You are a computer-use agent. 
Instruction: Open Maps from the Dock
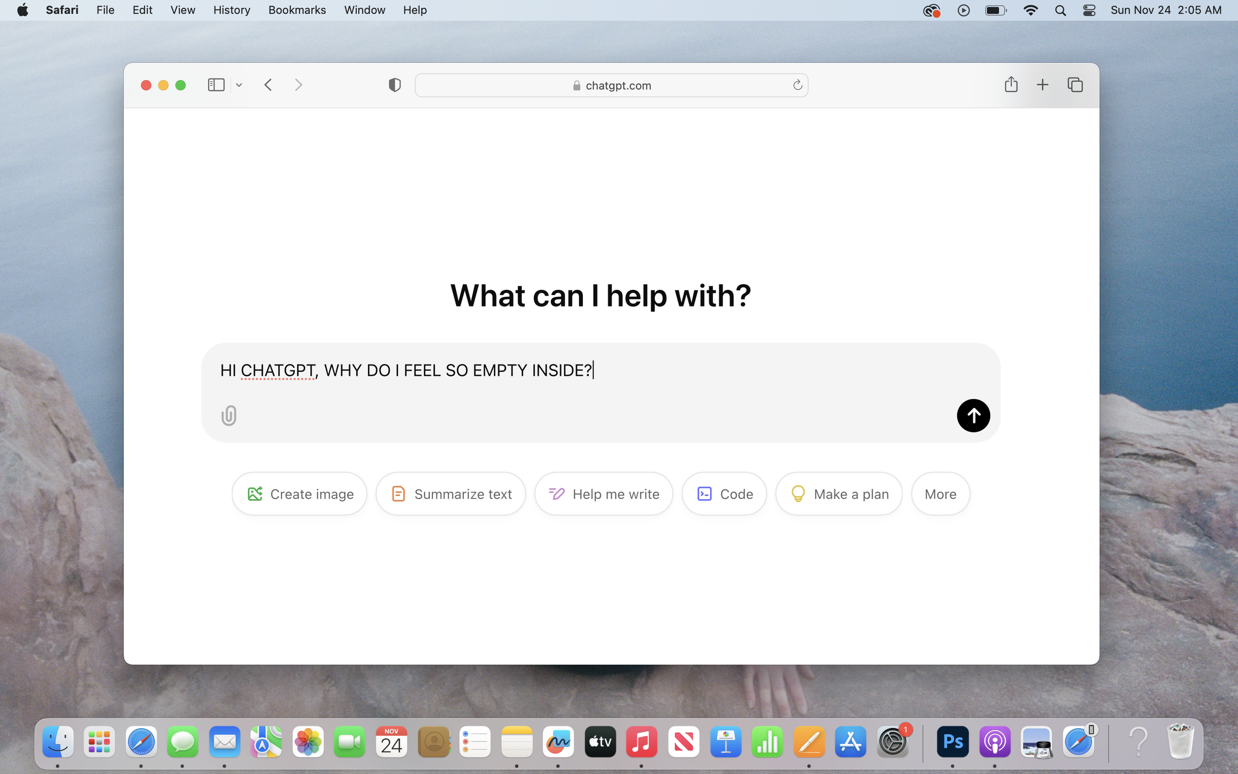[x=266, y=741]
